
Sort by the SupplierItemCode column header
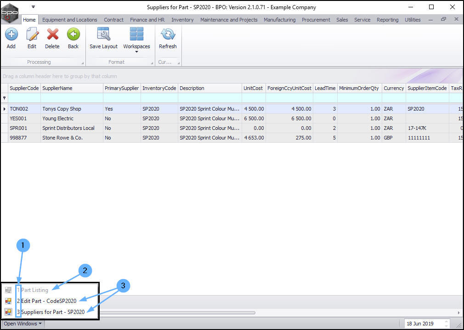[x=427, y=88]
